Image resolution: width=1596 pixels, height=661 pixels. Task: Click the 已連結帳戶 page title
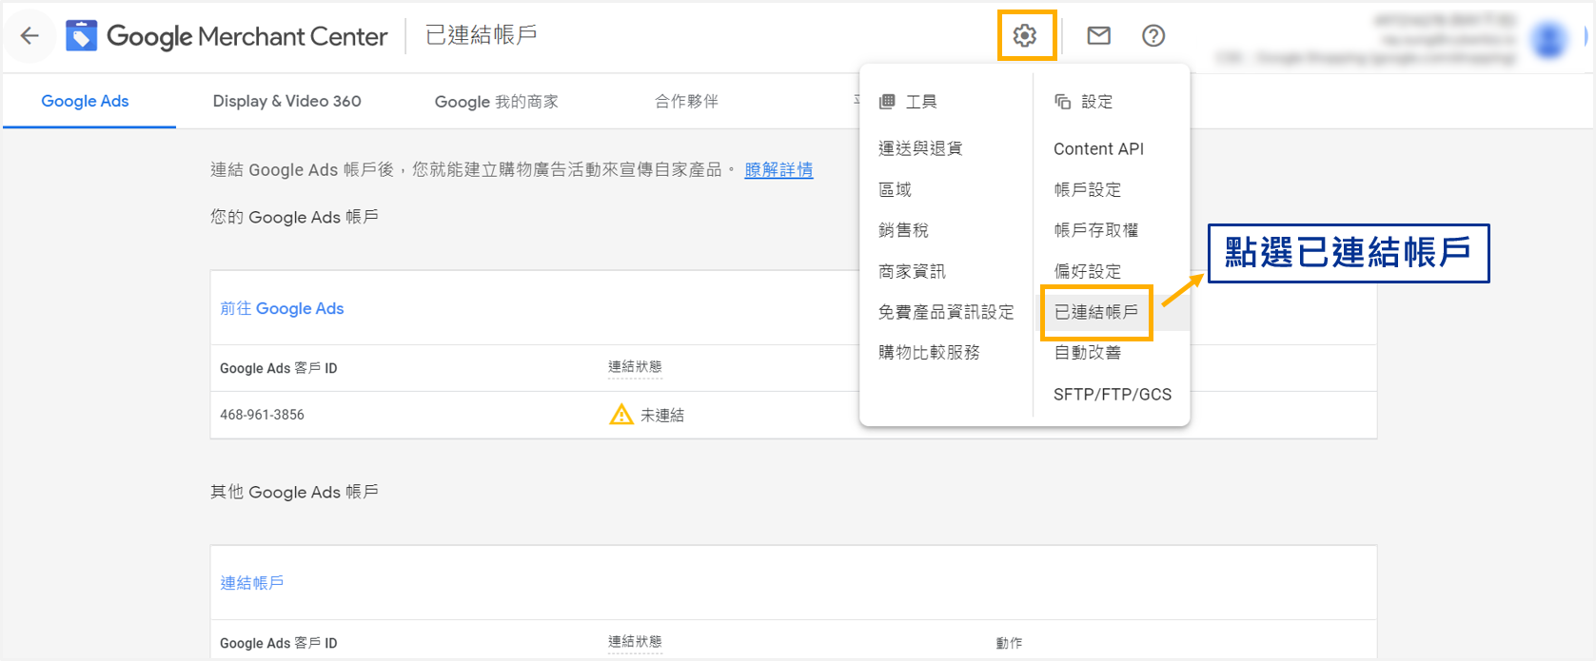tap(481, 35)
